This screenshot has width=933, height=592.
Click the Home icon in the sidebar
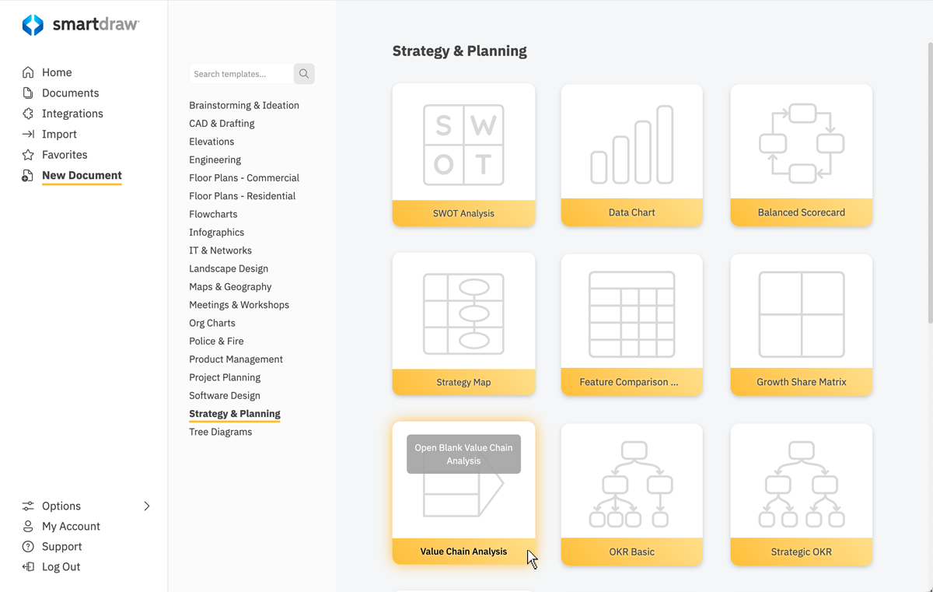[x=28, y=72]
